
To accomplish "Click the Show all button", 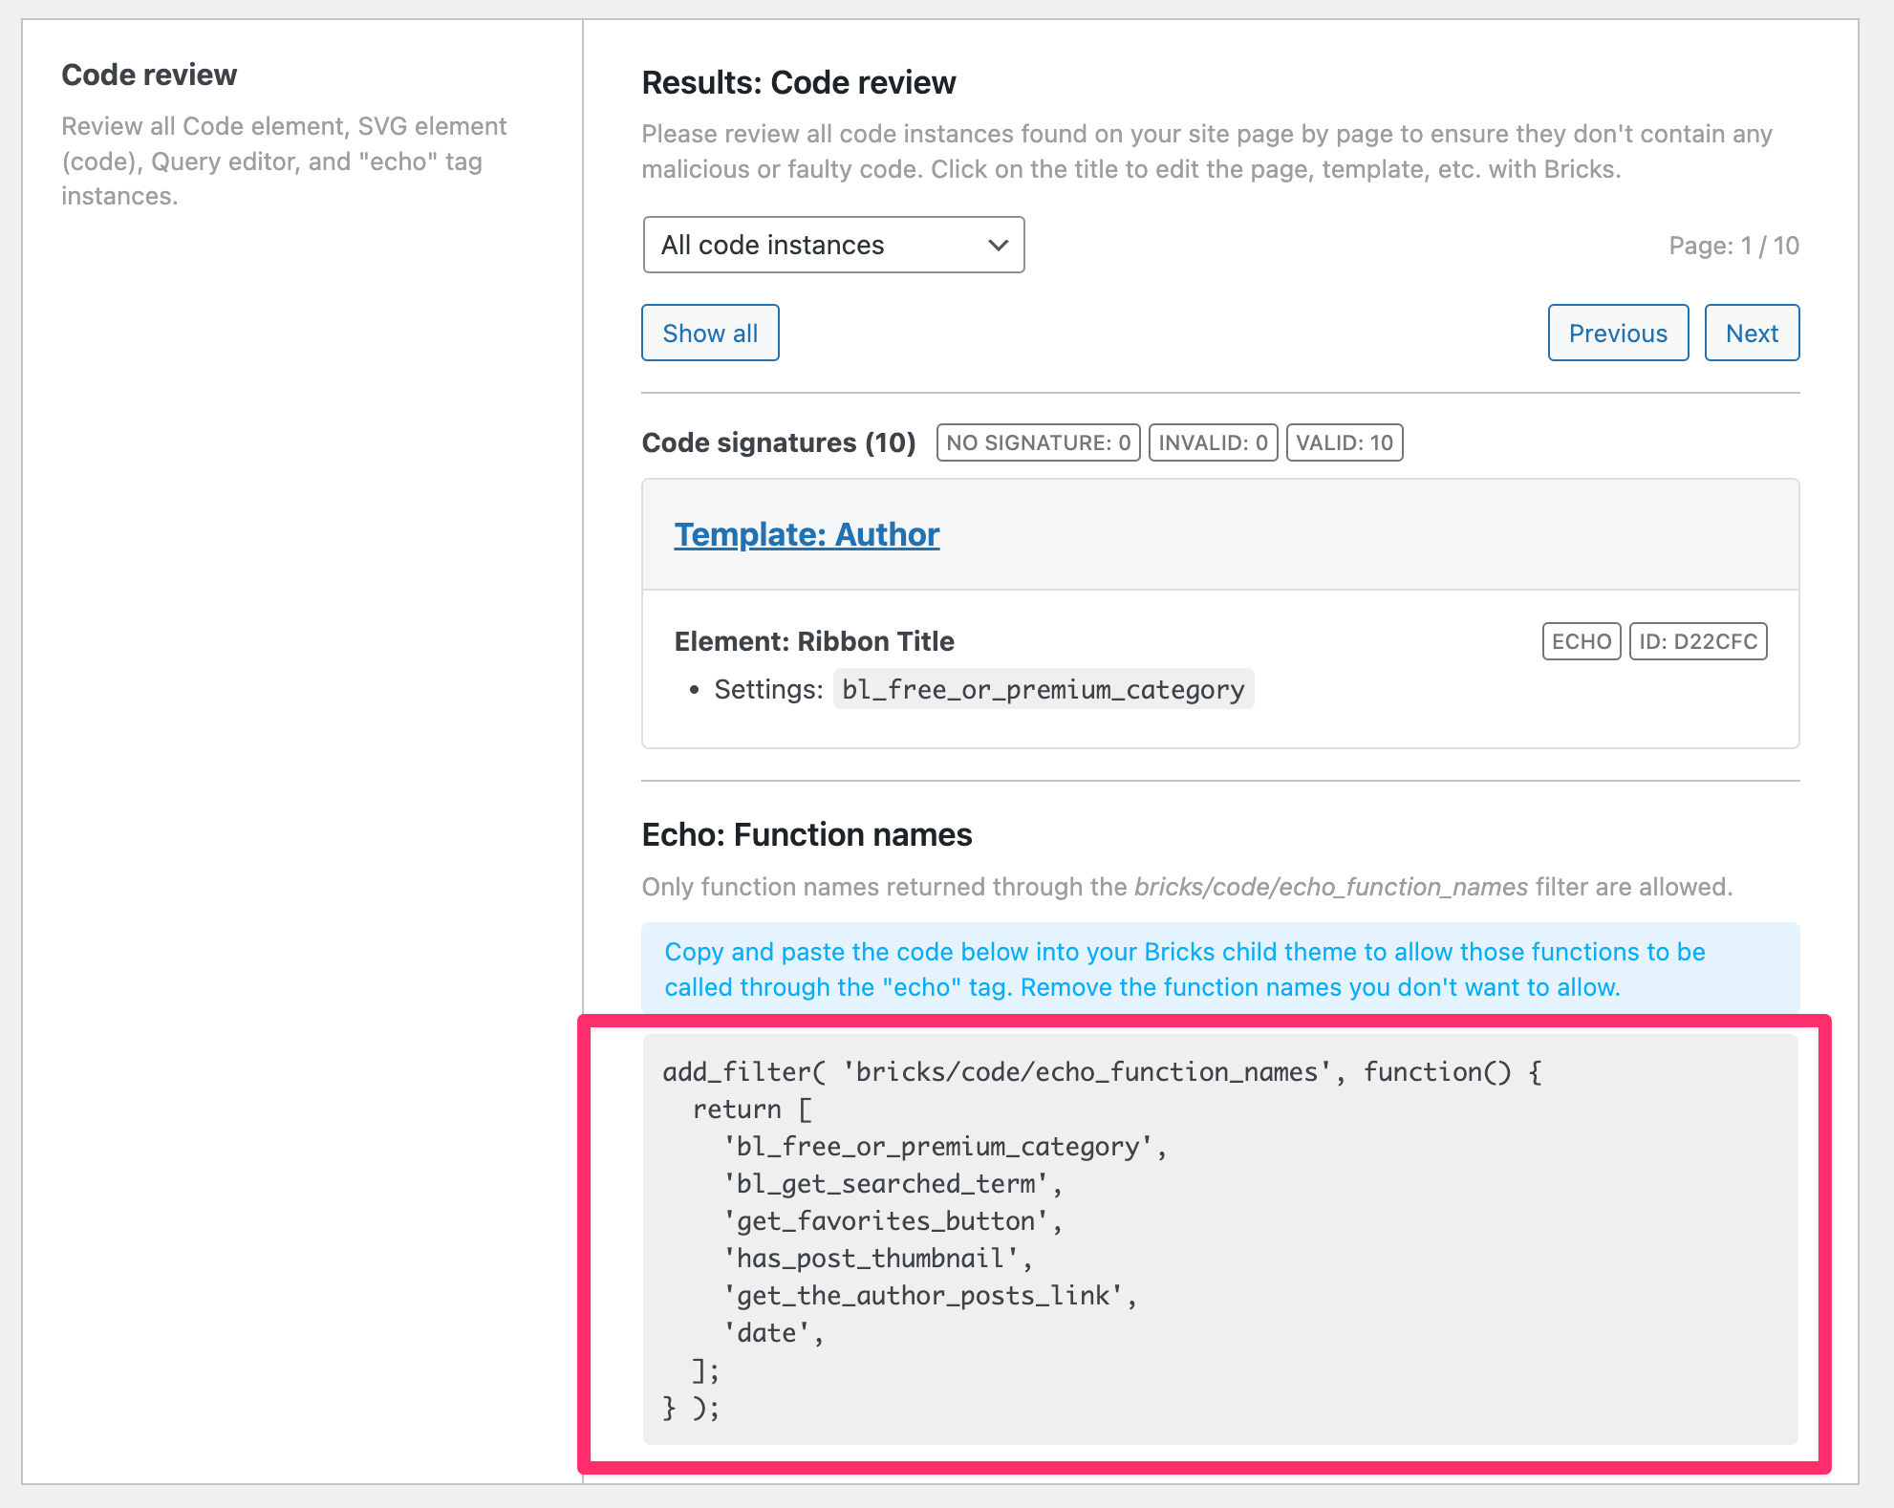I will pyautogui.click(x=709, y=333).
